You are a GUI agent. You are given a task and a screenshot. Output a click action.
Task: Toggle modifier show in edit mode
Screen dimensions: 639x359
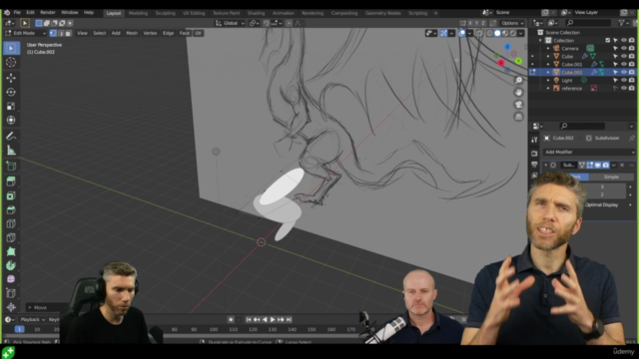pos(590,165)
